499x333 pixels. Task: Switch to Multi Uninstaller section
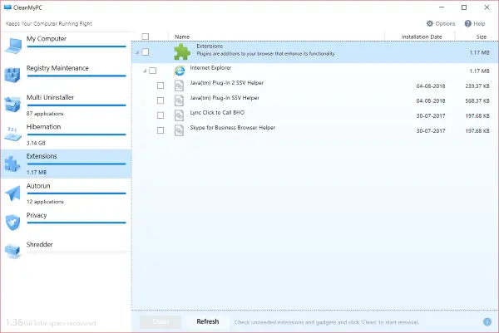click(66, 105)
